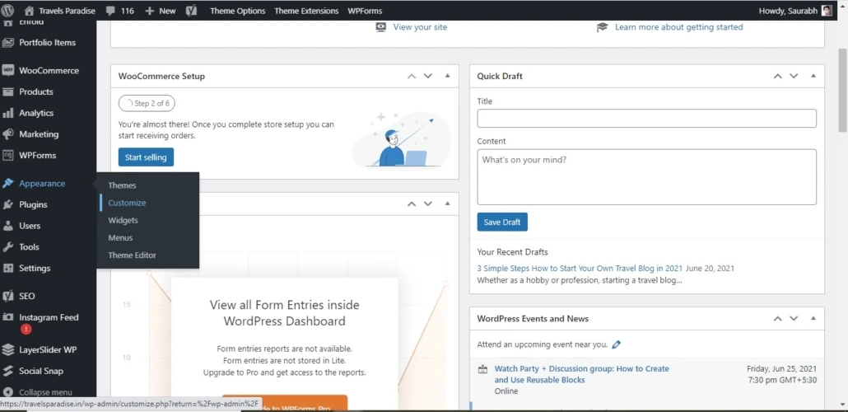Click the WordPress logo in admin bar
Image resolution: width=848 pixels, height=412 pixels.
(7, 10)
